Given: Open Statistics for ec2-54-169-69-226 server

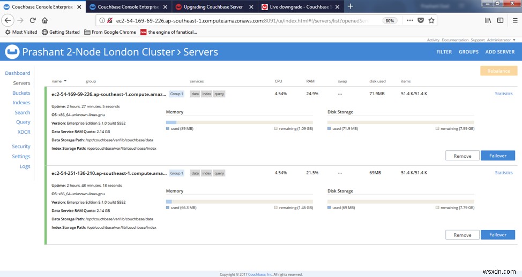Looking at the screenshot, I should pyautogui.click(x=504, y=94).
